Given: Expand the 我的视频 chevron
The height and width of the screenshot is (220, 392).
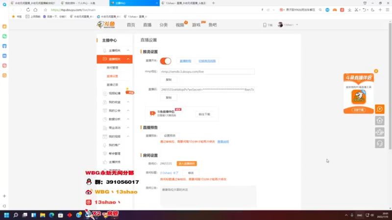Looking at the screenshot, I should (x=128, y=136).
